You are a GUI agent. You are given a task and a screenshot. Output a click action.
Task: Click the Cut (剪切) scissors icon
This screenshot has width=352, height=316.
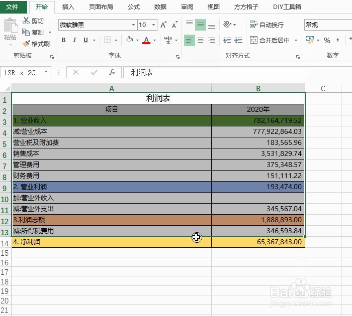click(26, 21)
